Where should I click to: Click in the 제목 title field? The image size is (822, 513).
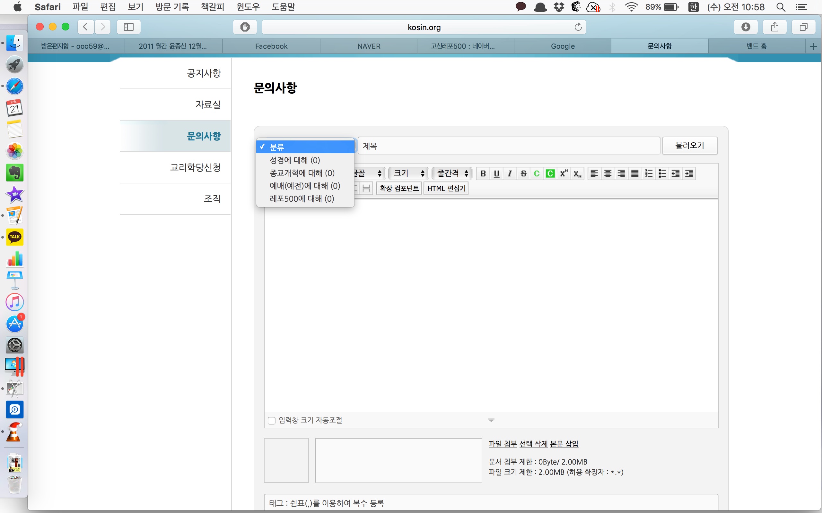509,146
